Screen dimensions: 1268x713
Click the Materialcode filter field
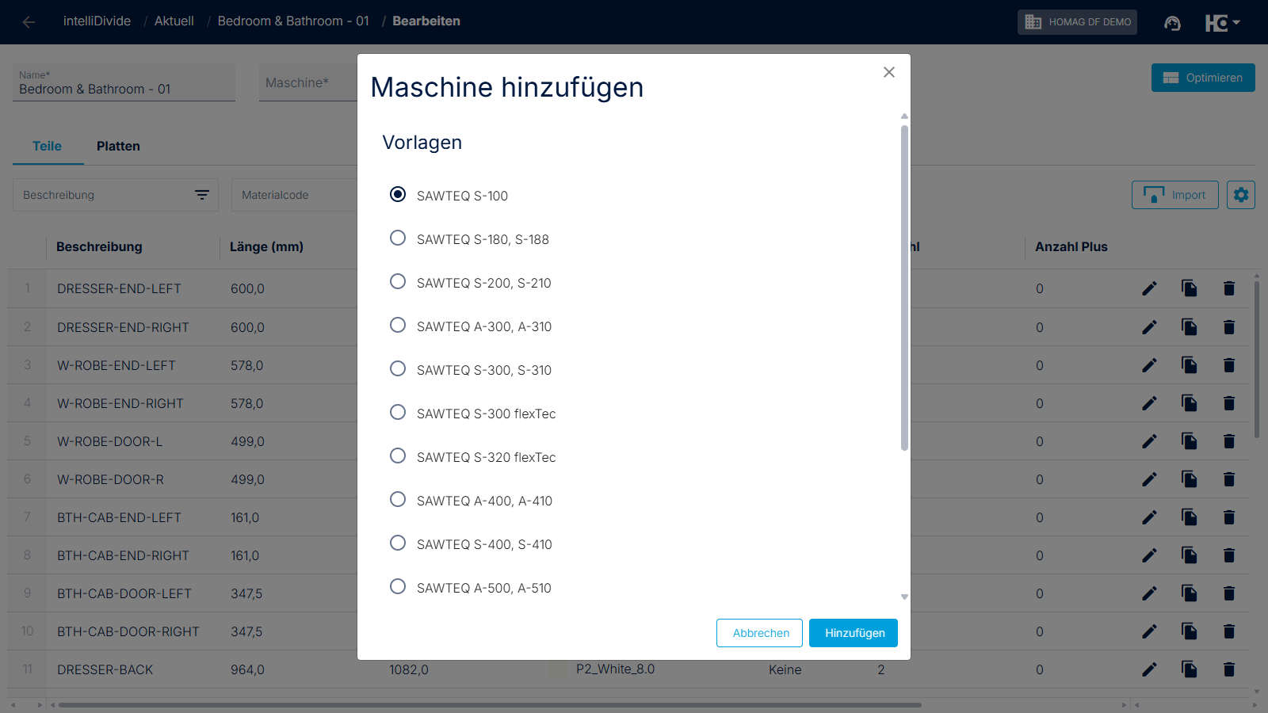[x=295, y=195]
